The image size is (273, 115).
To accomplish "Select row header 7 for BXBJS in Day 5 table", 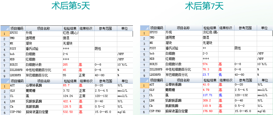I will tap(5, 65).
